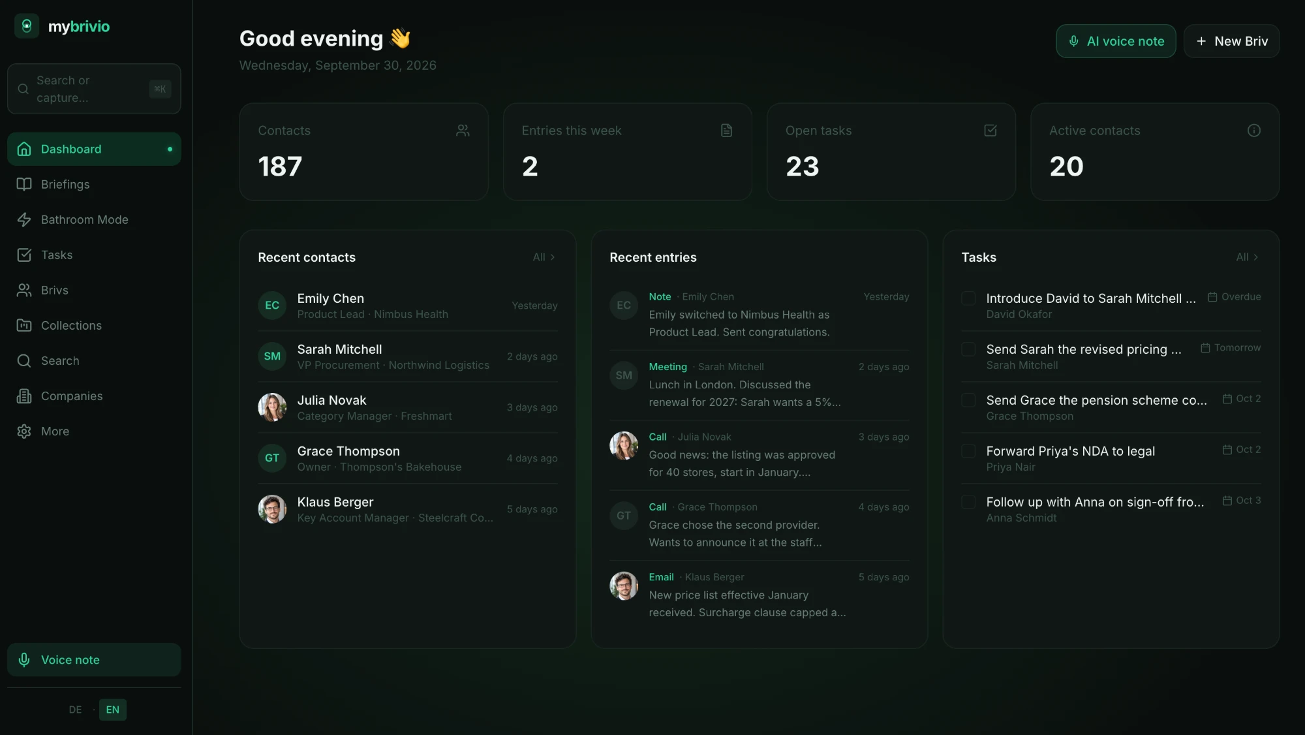Screen dimensions: 1305x735
Task: Click the Brivs people icon
Action: 24,290
